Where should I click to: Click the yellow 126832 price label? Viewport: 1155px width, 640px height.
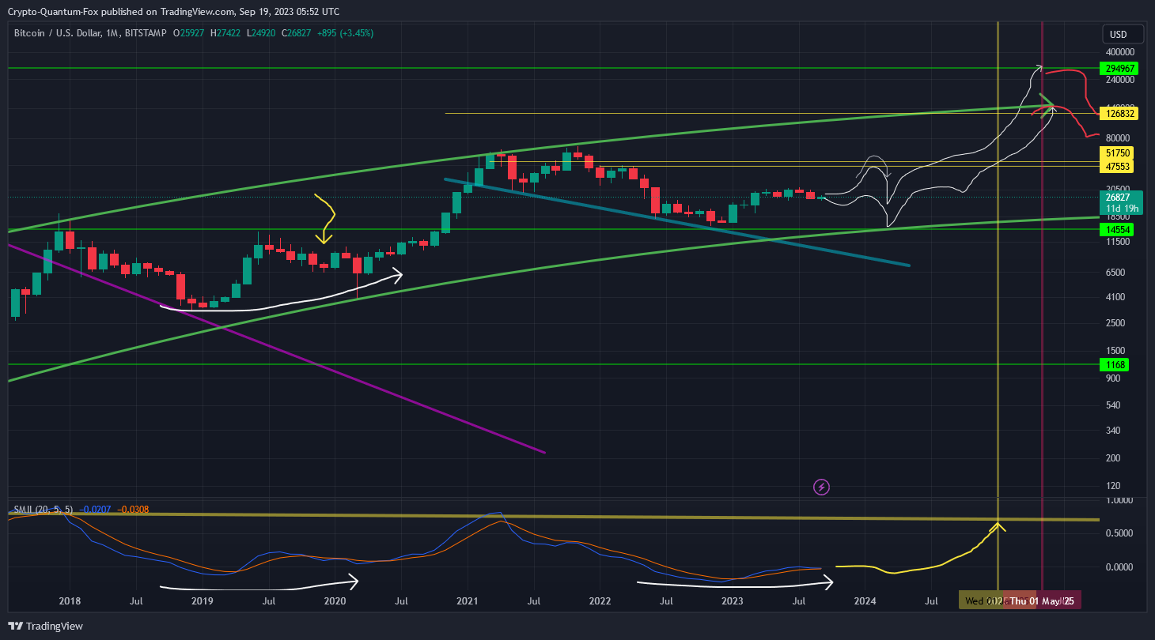point(1119,114)
